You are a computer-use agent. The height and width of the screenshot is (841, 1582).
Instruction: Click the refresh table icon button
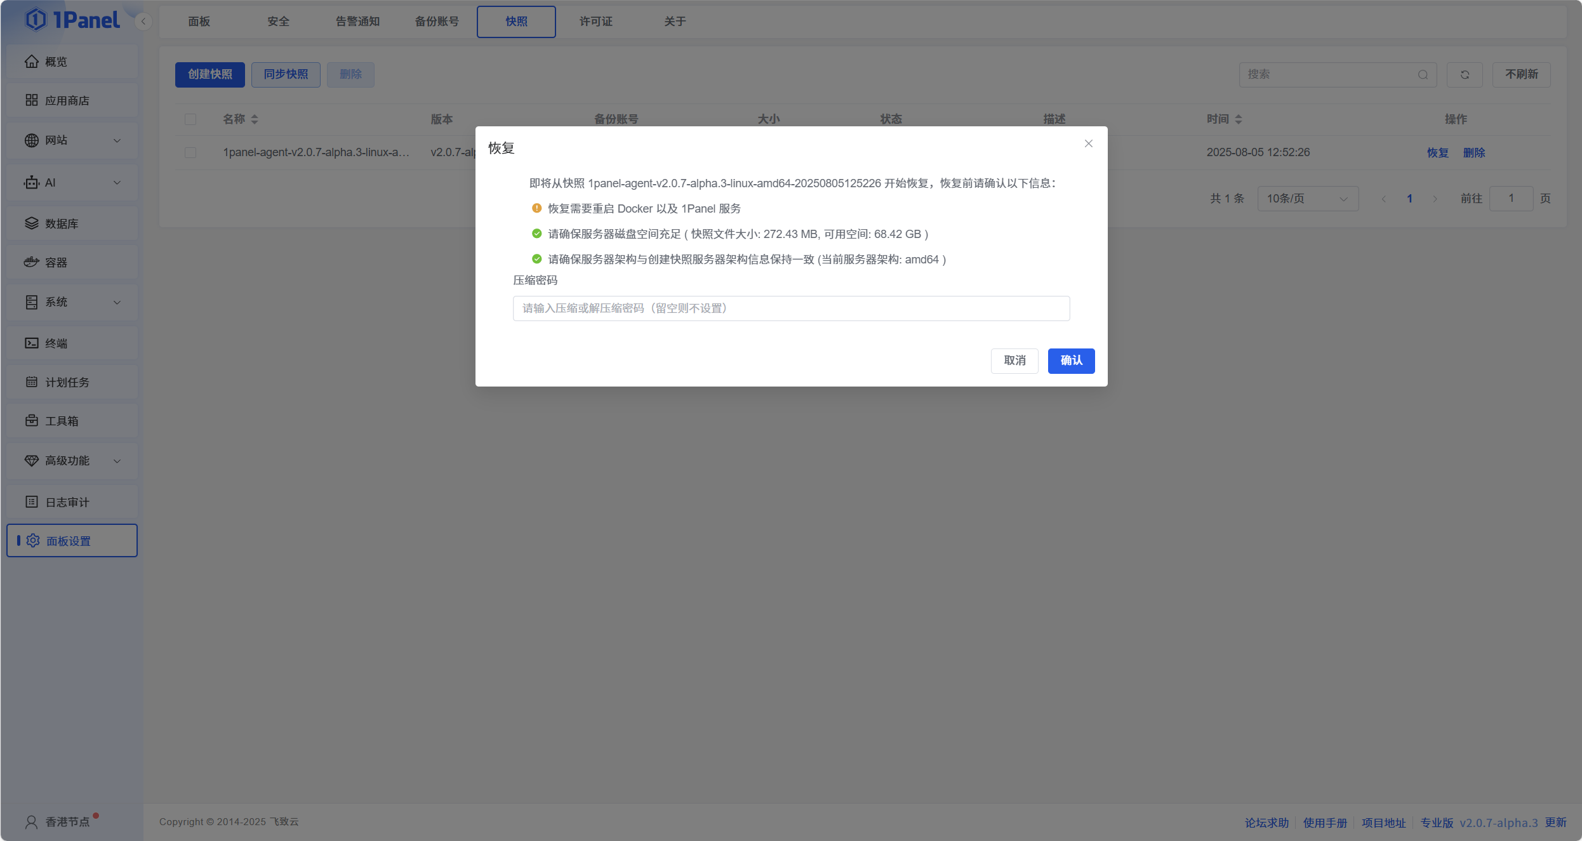1465,75
